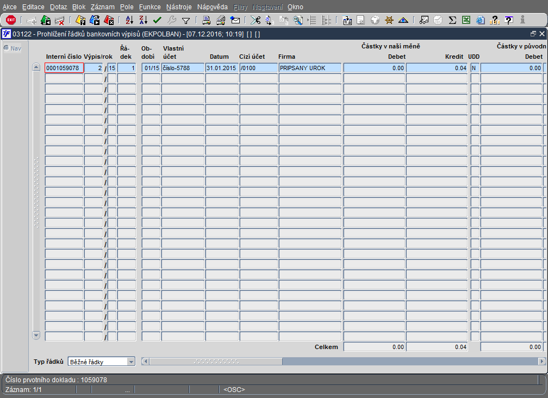Click the status text Číslo prvotního dokladu

coord(40,380)
